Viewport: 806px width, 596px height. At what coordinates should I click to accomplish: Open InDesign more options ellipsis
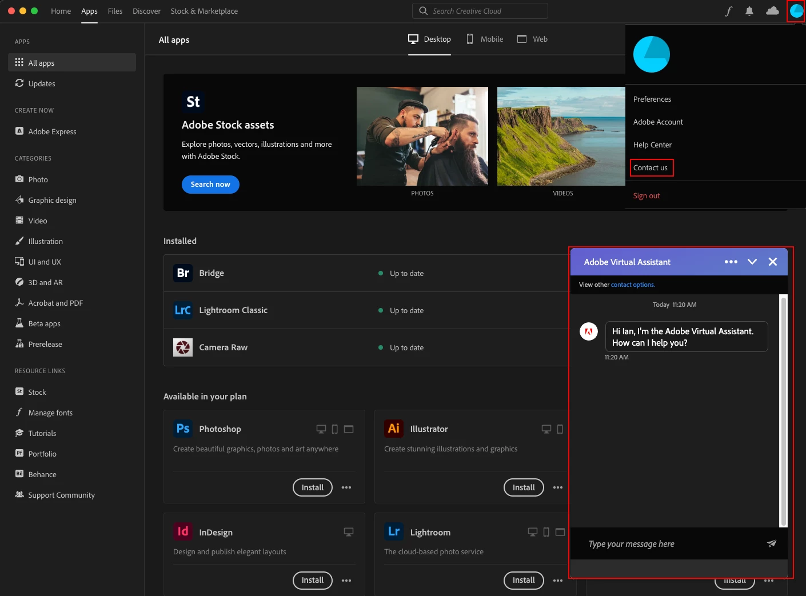(346, 581)
